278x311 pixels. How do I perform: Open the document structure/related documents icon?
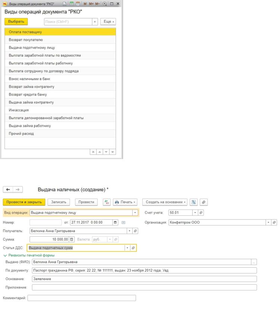coord(194,202)
